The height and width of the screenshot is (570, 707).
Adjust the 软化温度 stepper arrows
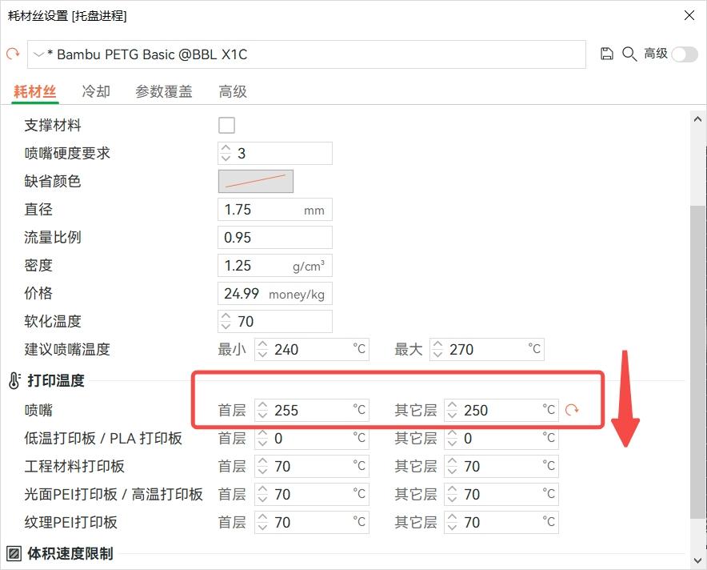coord(226,321)
